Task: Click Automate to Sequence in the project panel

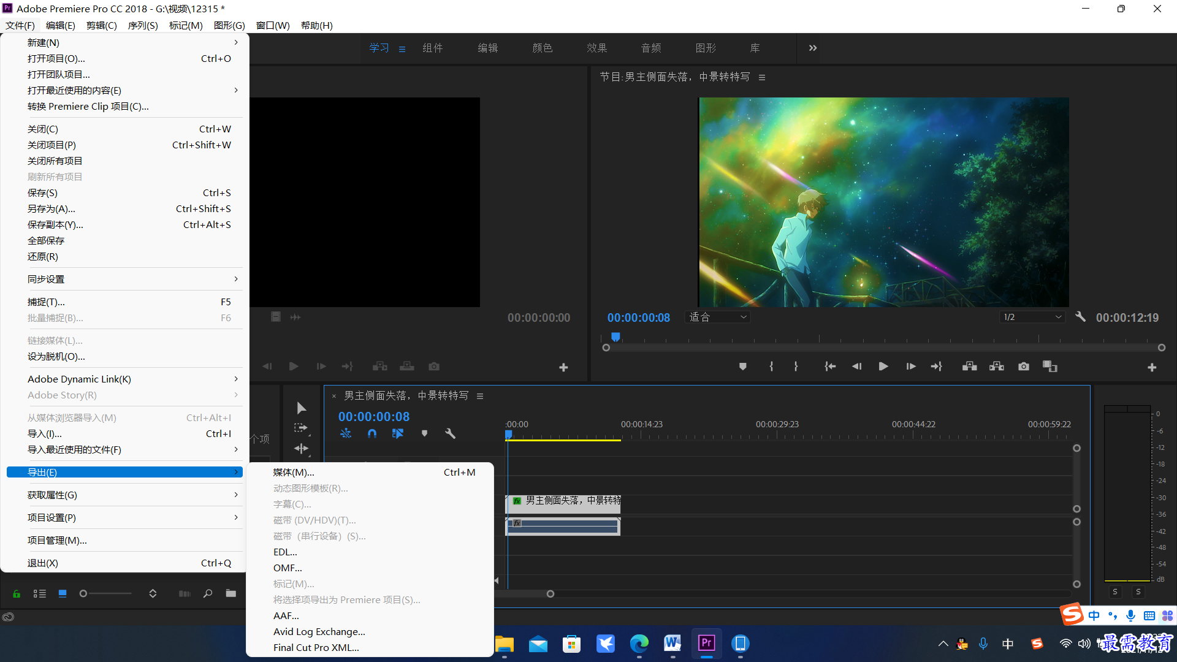Action: [x=185, y=594]
